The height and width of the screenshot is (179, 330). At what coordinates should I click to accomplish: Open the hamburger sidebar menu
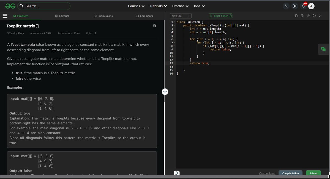pyautogui.click(x=5, y=16)
